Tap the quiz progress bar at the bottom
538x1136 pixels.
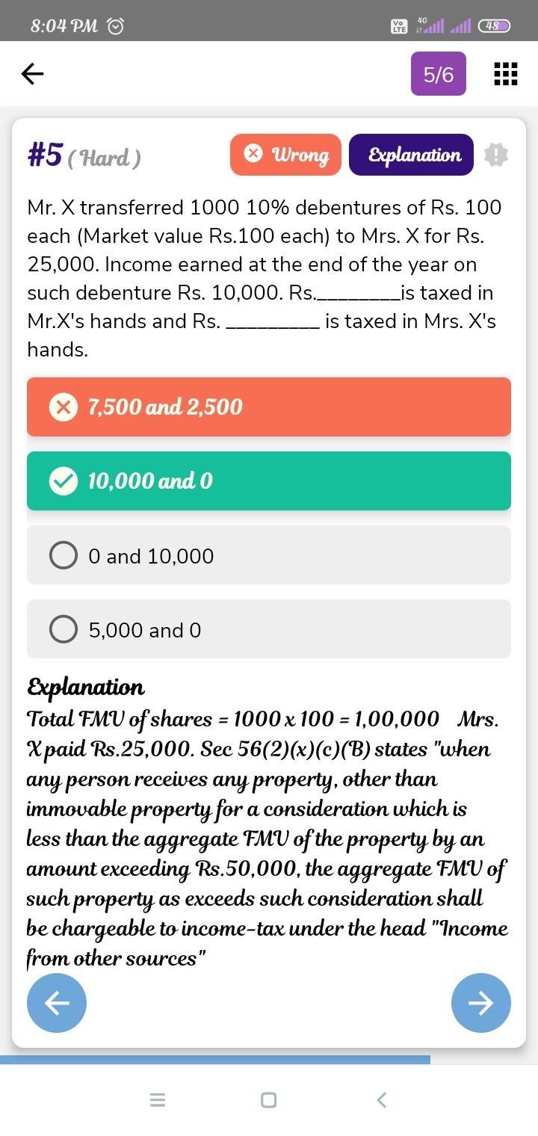215,1060
